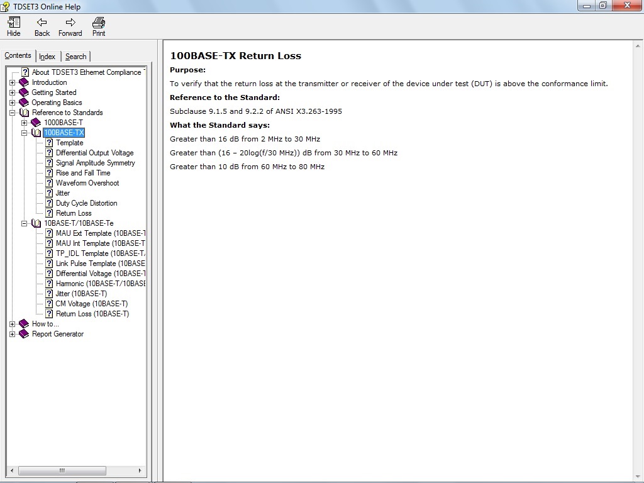Click text Subclause 9.1.5 and 9.2.2

coord(256,111)
